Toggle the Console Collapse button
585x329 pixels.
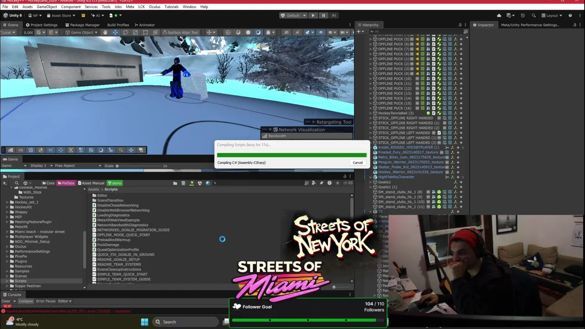(x=26, y=301)
